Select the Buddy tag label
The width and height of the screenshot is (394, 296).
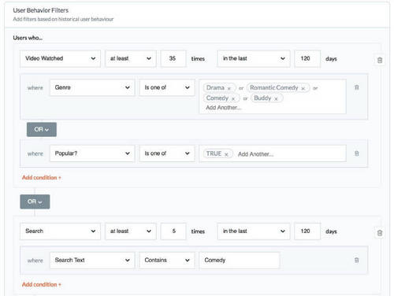(x=262, y=98)
